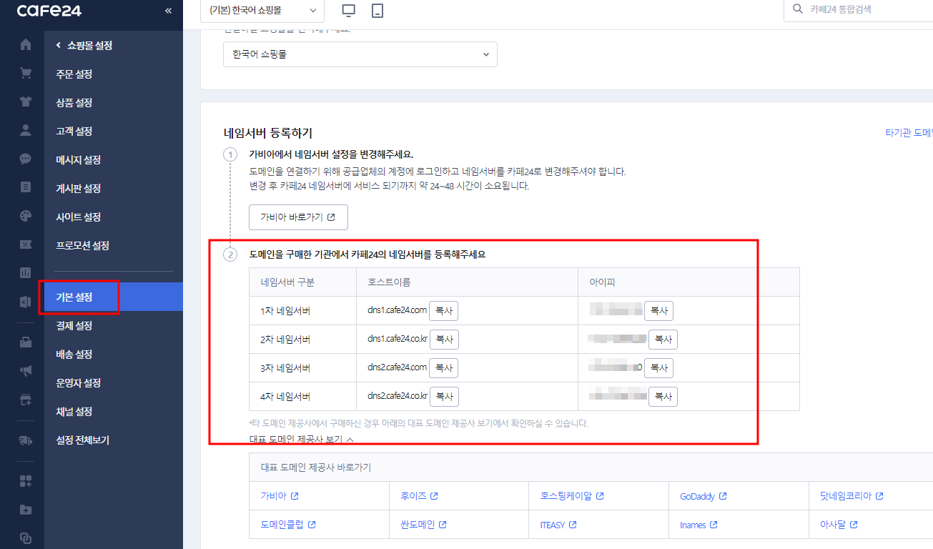Click the 가비아 바로가기 button
Screen dimensions: 933x549
(x=297, y=217)
